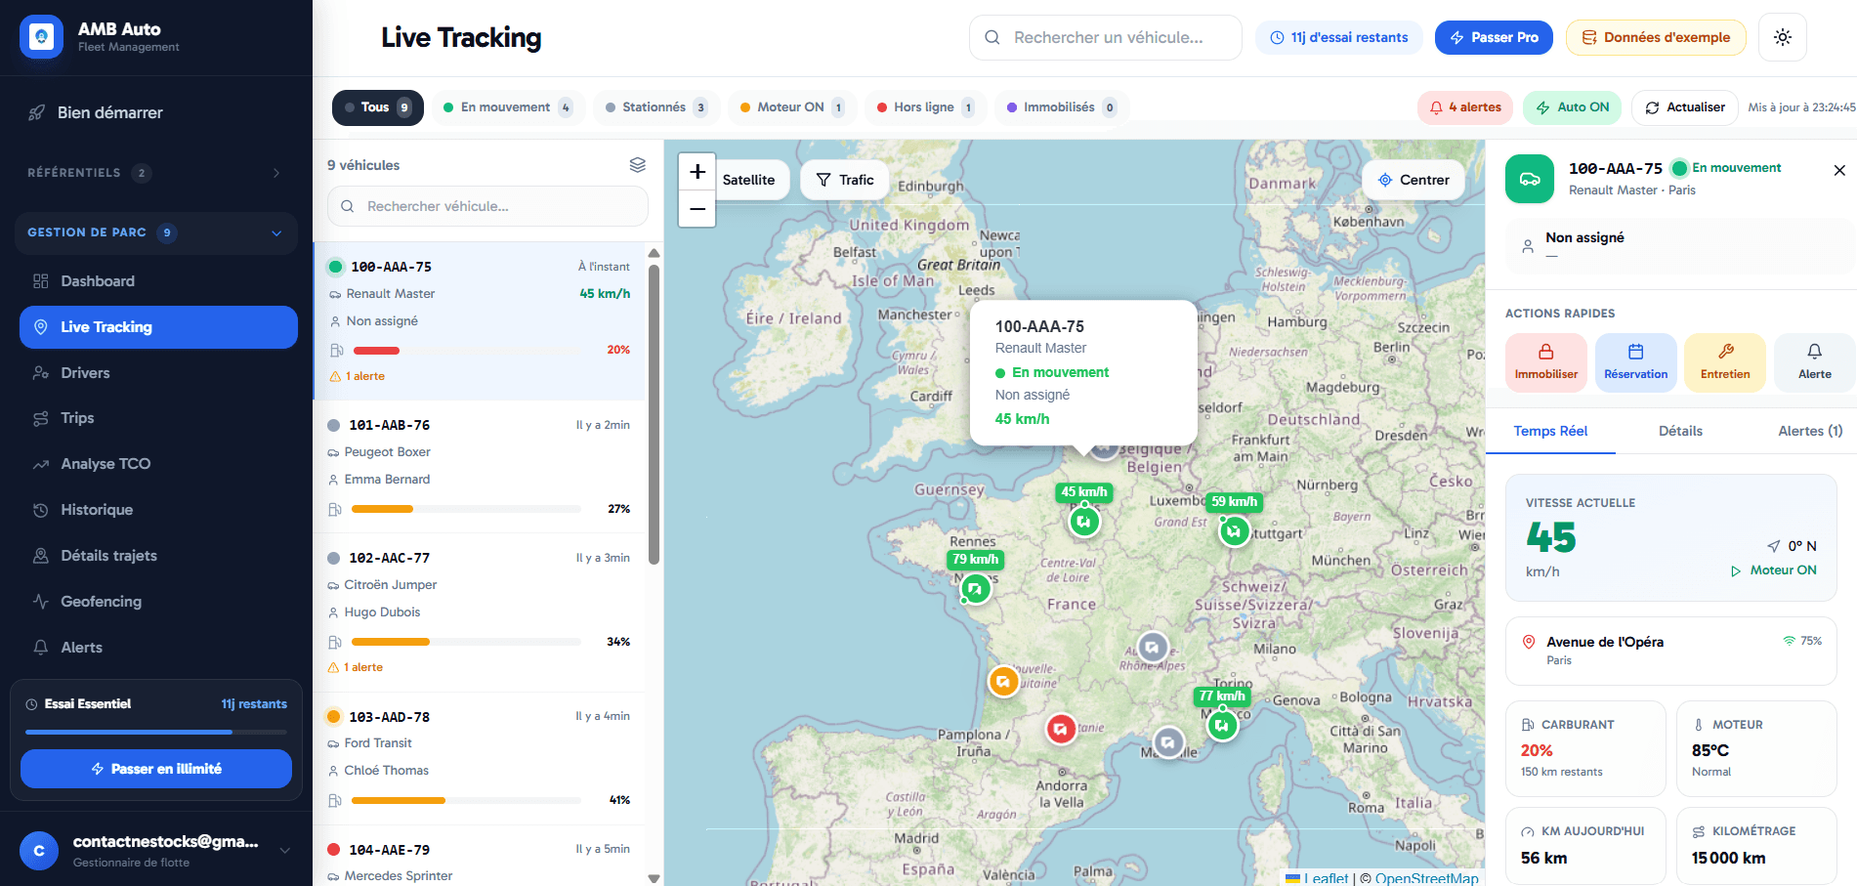Open Réservation quick action
Image resolution: width=1857 pixels, height=886 pixels.
1635,362
